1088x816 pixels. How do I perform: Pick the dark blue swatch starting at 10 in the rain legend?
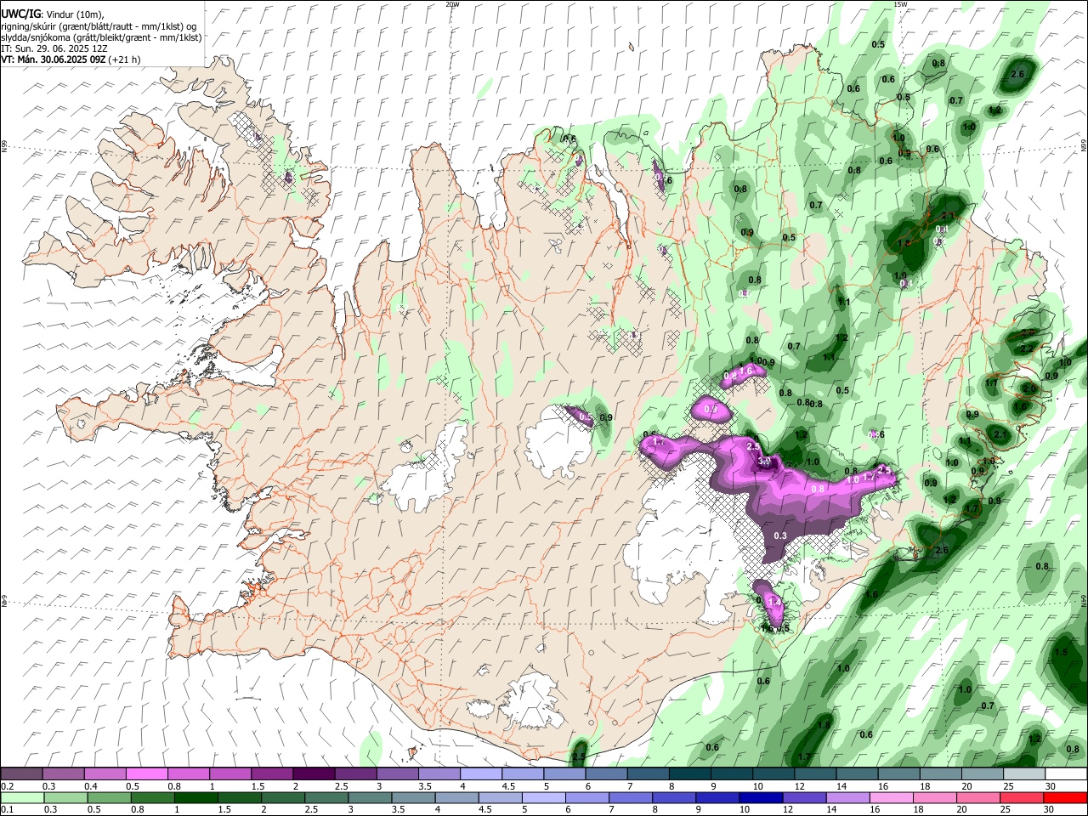[762, 797]
